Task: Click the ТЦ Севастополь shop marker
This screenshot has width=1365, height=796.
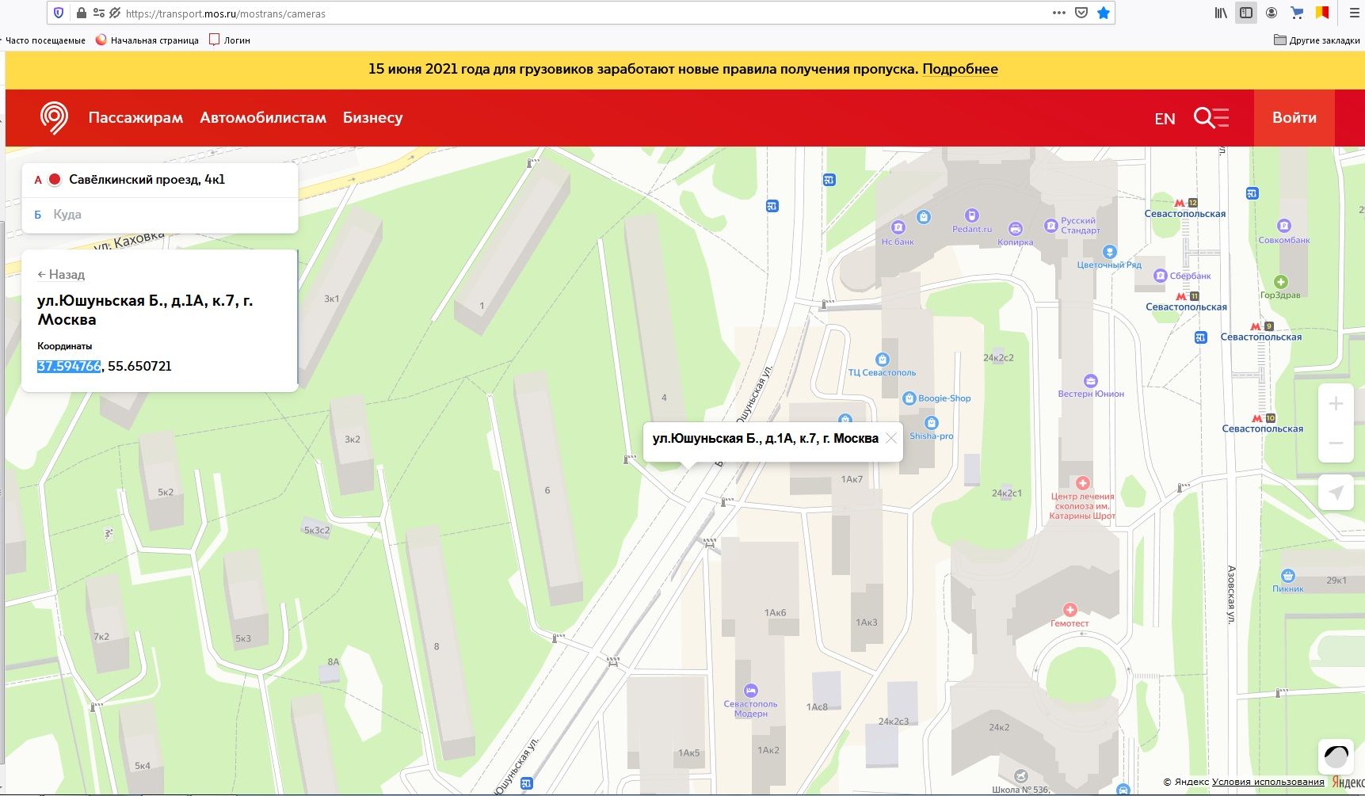Action: pyautogui.click(x=882, y=360)
